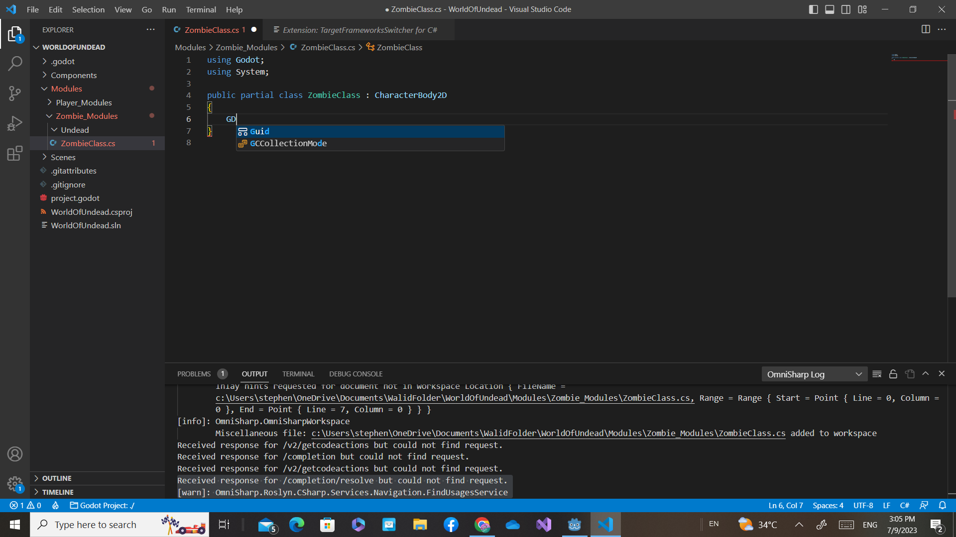
Task: Switch to the TERMINAL tab
Action: (x=298, y=373)
